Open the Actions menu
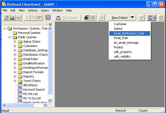166x113 pixels. click(33, 10)
